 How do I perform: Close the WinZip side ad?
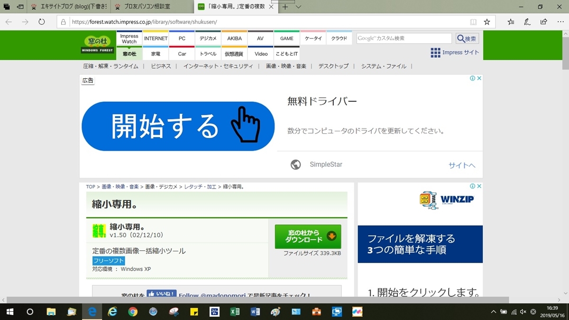pyautogui.click(x=479, y=186)
